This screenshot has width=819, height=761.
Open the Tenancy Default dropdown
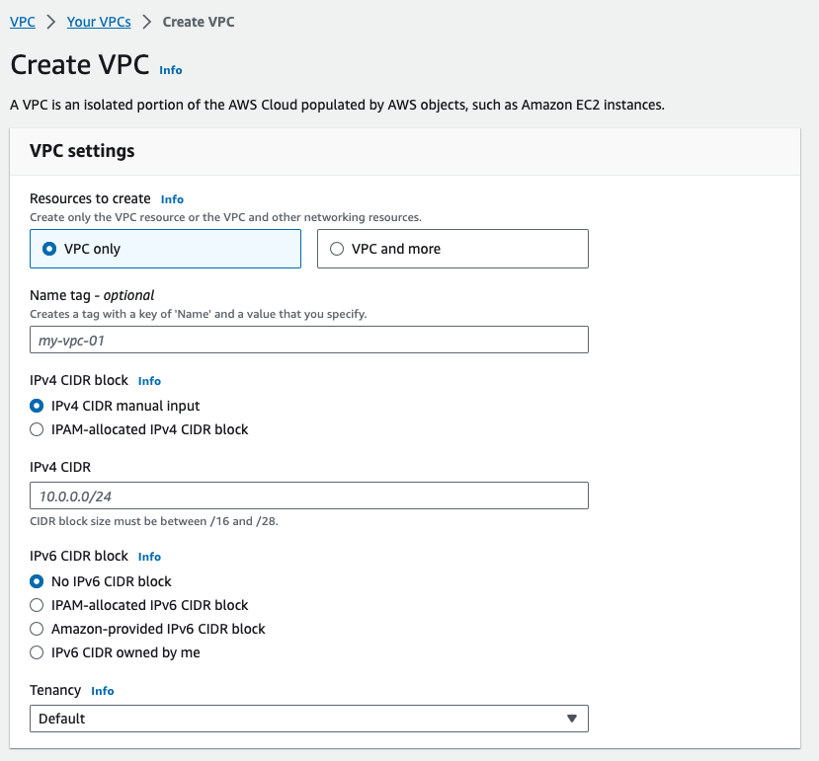[x=308, y=719]
